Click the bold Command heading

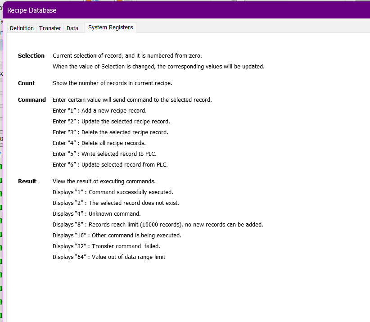pos(32,100)
